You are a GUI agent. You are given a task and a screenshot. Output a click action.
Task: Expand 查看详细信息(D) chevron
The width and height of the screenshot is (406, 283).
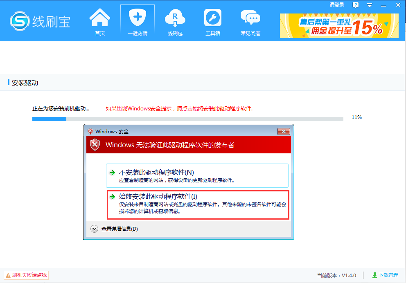tap(94, 229)
